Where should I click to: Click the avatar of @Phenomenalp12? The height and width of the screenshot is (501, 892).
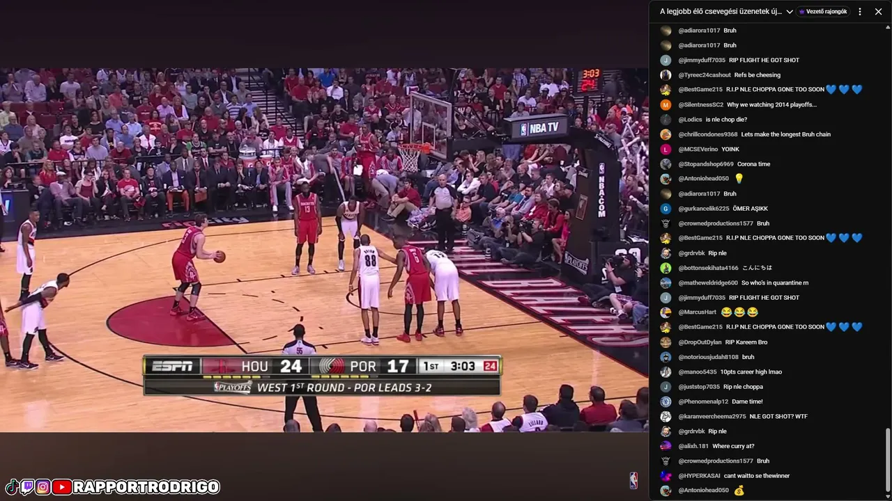666,401
